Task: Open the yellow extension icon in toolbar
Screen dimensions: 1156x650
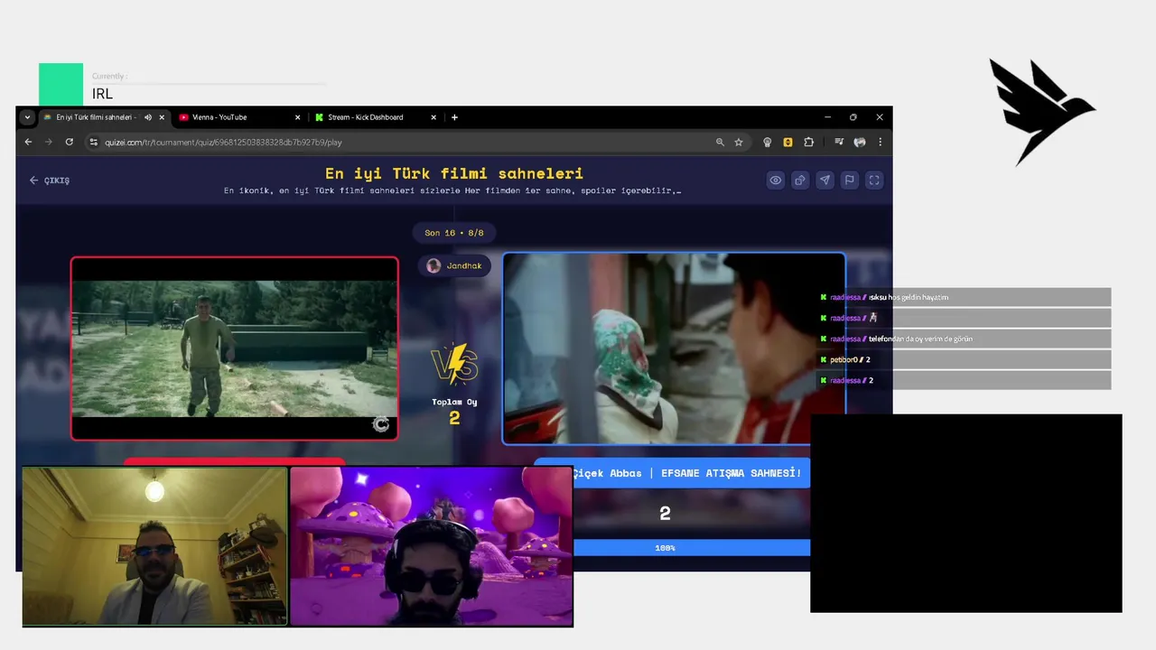Action: point(788,142)
